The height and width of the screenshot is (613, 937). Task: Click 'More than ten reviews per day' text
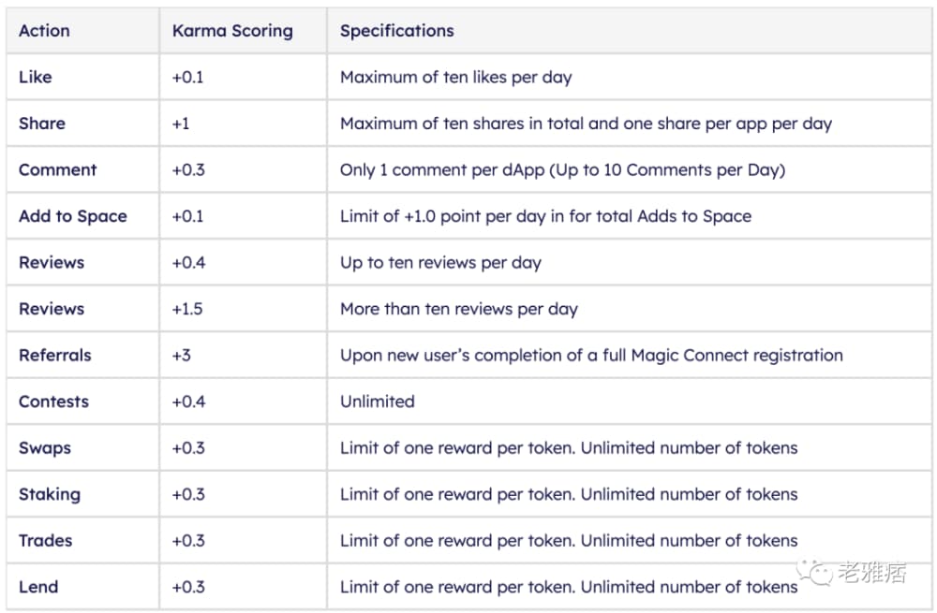[x=458, y=309]
